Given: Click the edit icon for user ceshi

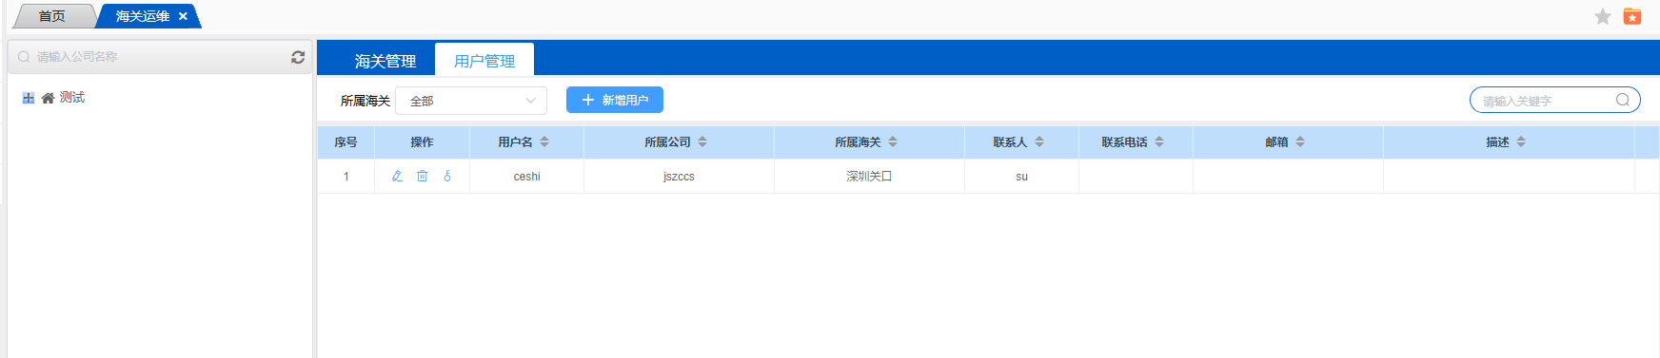Looking at the screenshot, I should pos(397,176).
